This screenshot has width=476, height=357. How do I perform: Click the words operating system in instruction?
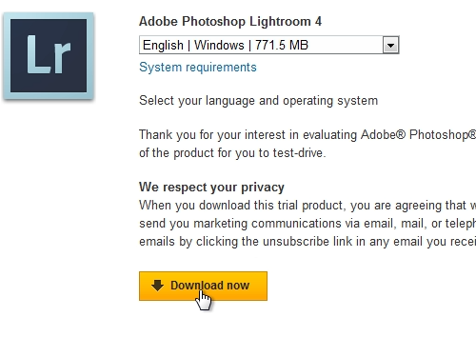pos(330,101)
